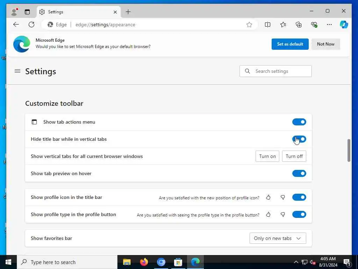Add this page to favorites star

(x=249, y=25)
